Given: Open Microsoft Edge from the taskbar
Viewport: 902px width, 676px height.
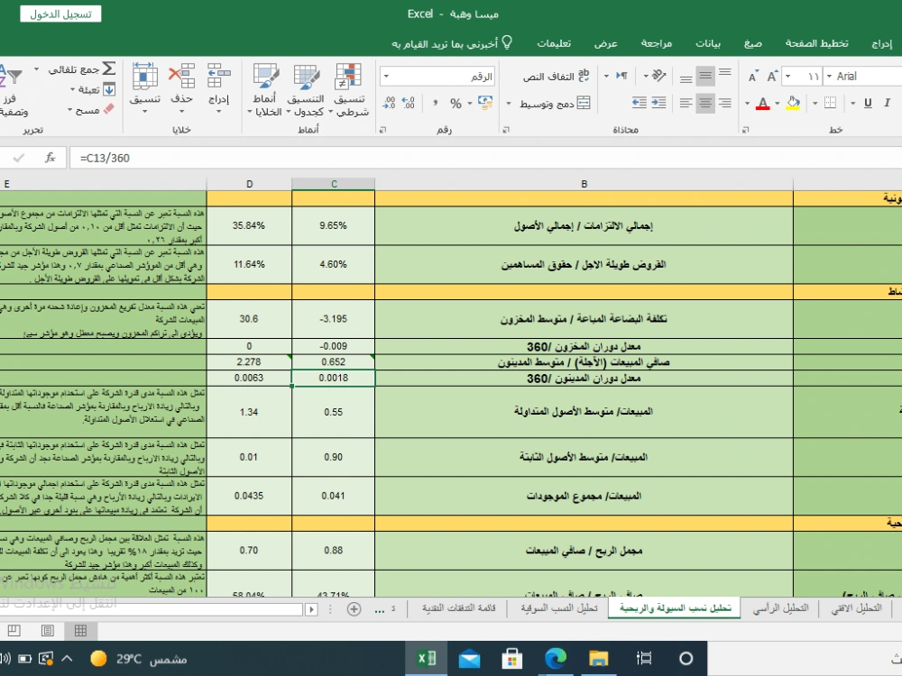Looking at the screenshot, I should tap(555, 658).
